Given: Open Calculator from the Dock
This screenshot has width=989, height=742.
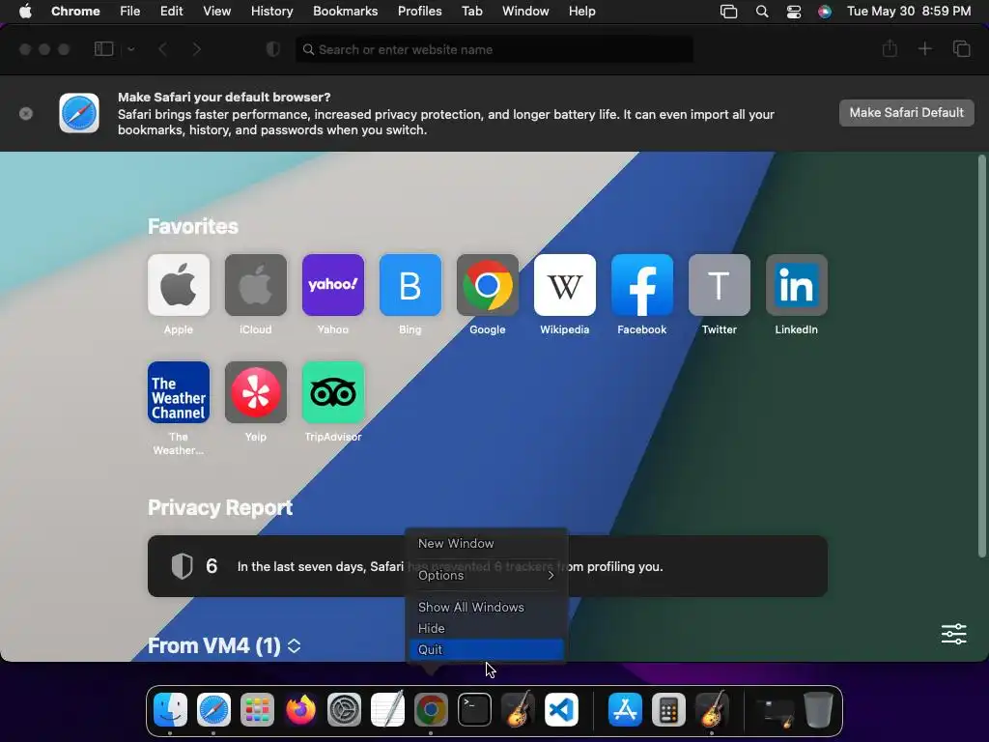Looking at the screenshot, I should pos(668,710).
